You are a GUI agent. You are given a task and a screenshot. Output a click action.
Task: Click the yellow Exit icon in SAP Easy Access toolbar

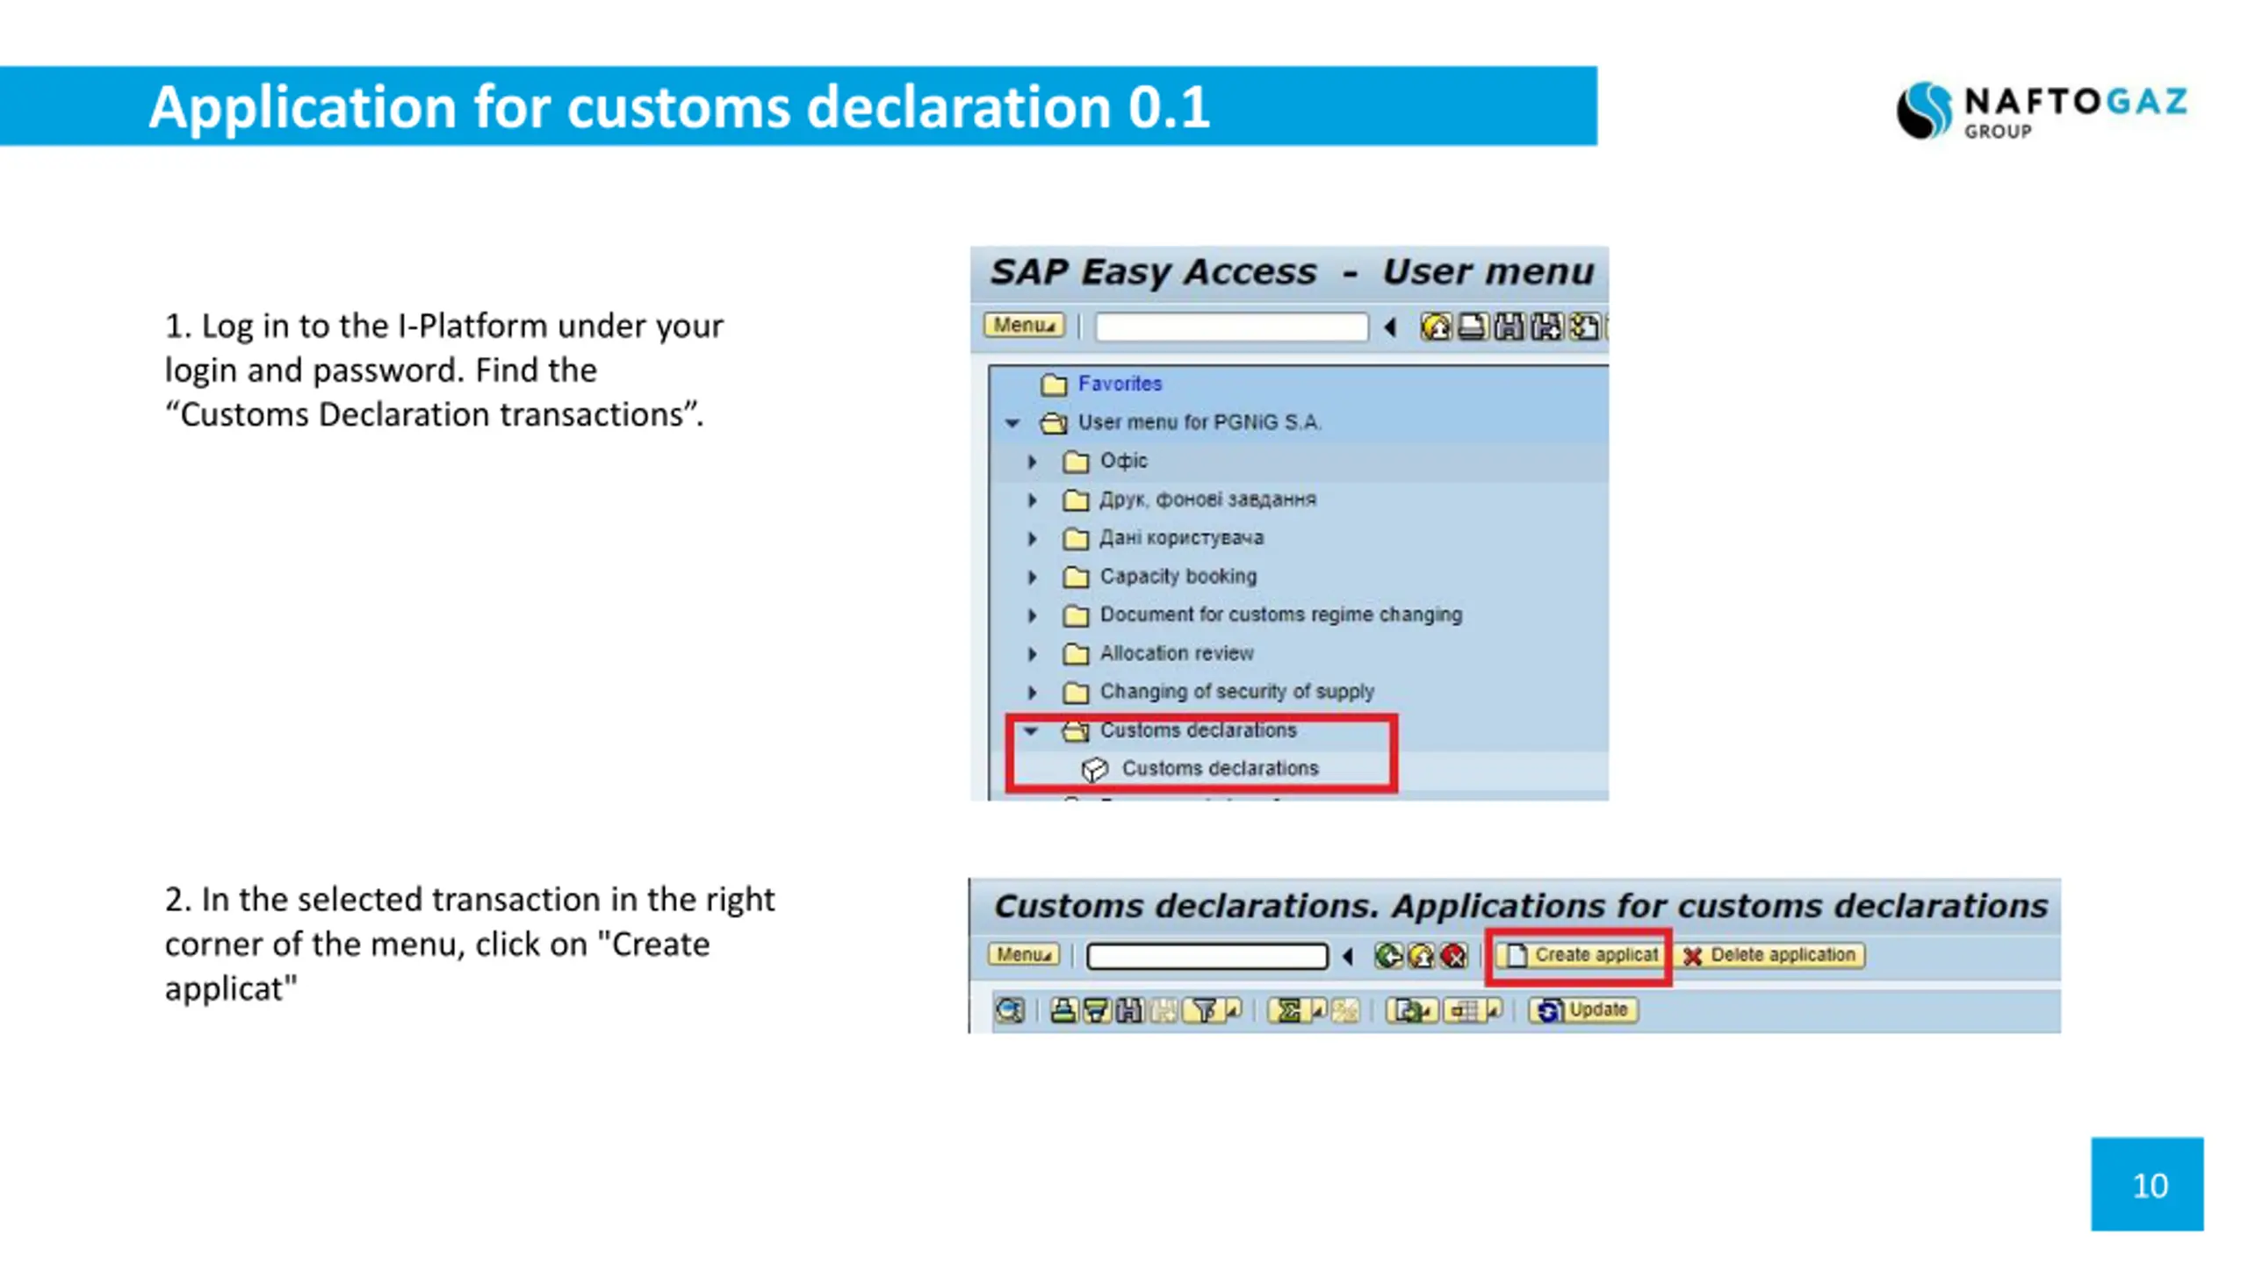[1436, 327]
